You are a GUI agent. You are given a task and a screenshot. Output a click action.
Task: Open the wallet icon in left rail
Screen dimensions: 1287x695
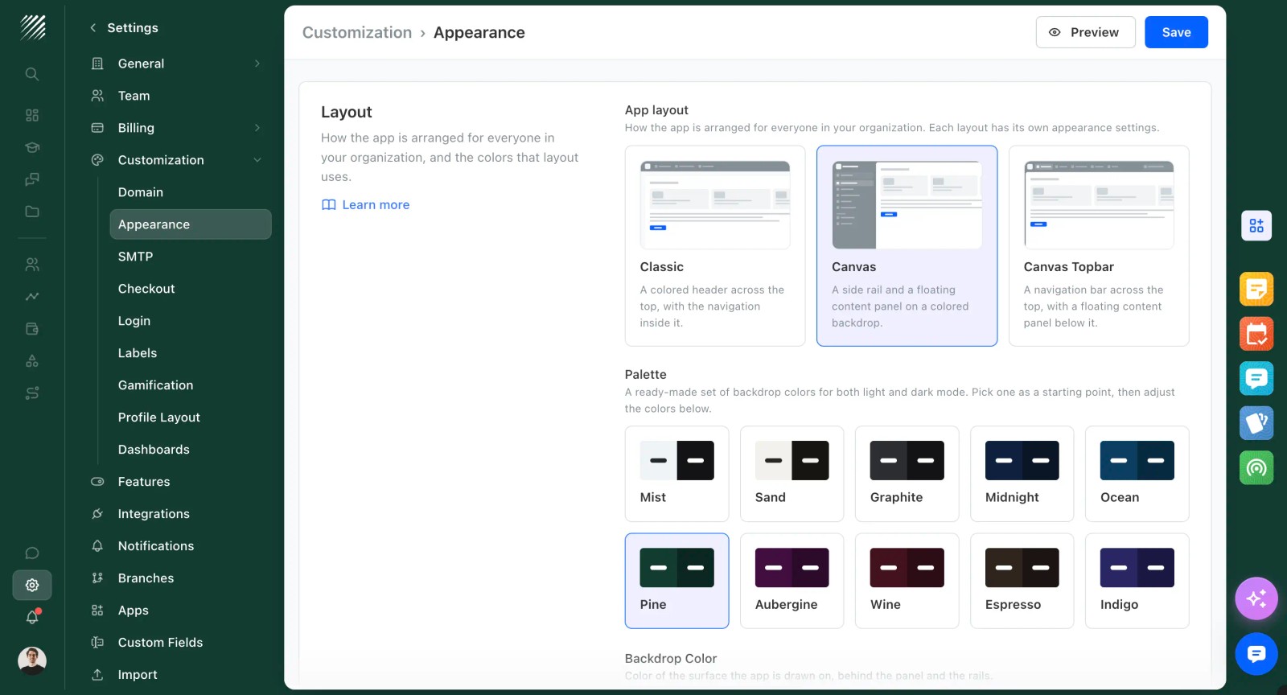pyautogui.click(x=32, y=328)
